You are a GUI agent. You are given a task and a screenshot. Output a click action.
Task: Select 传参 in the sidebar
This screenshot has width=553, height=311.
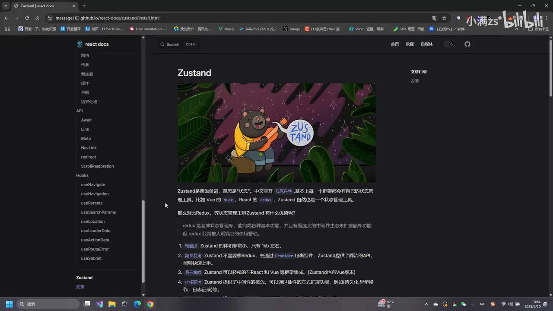[85, 65]
